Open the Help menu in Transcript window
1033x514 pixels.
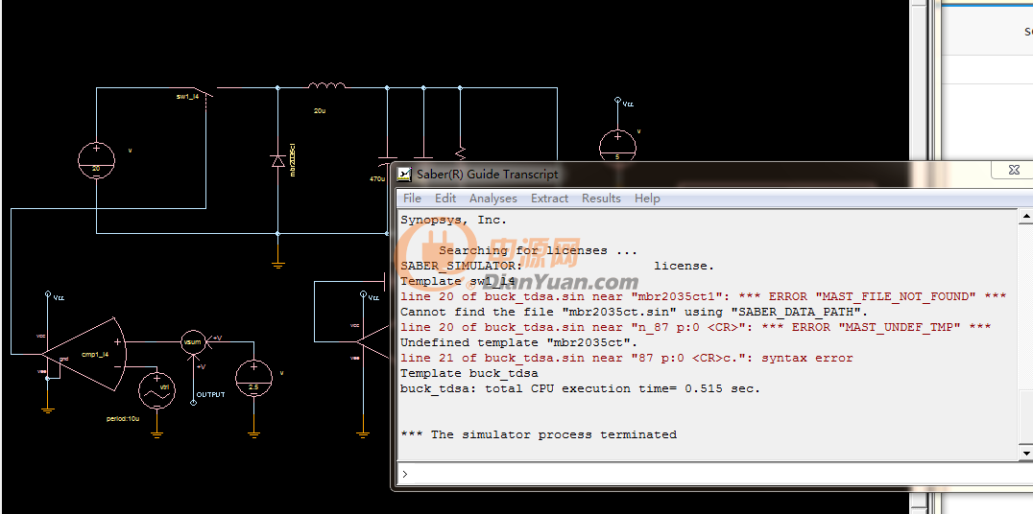click(647, 199)
